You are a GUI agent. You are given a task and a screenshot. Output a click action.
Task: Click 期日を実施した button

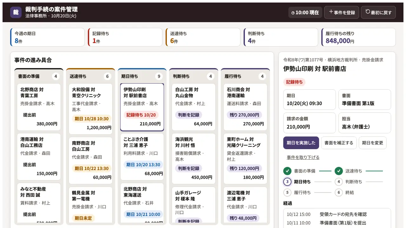pos(301,143)
